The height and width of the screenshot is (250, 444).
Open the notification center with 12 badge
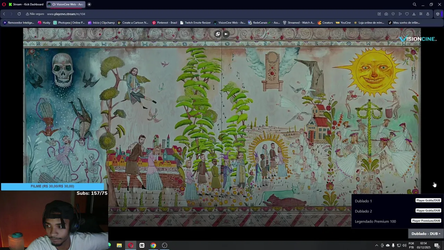pyautogui.click(x=437, y=245)
